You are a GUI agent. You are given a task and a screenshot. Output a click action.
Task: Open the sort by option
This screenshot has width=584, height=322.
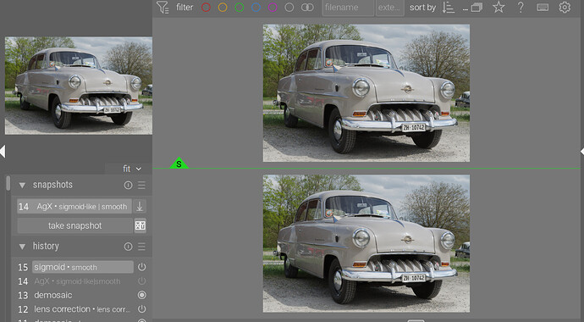click(422, 8)
